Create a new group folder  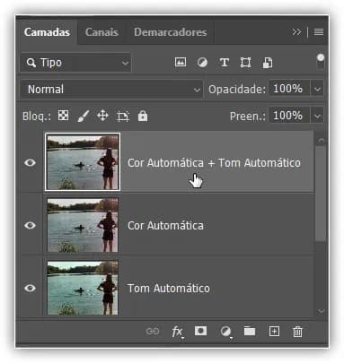(x=250, y=331)
